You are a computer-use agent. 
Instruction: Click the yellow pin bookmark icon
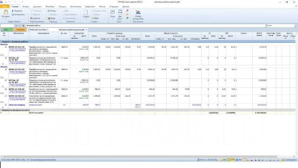coord(127,14)
